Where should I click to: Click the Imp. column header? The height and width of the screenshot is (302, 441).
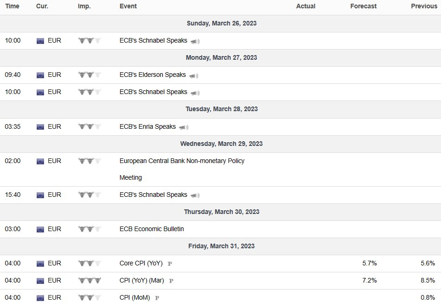pyautogui.click(x=84, y=6)
